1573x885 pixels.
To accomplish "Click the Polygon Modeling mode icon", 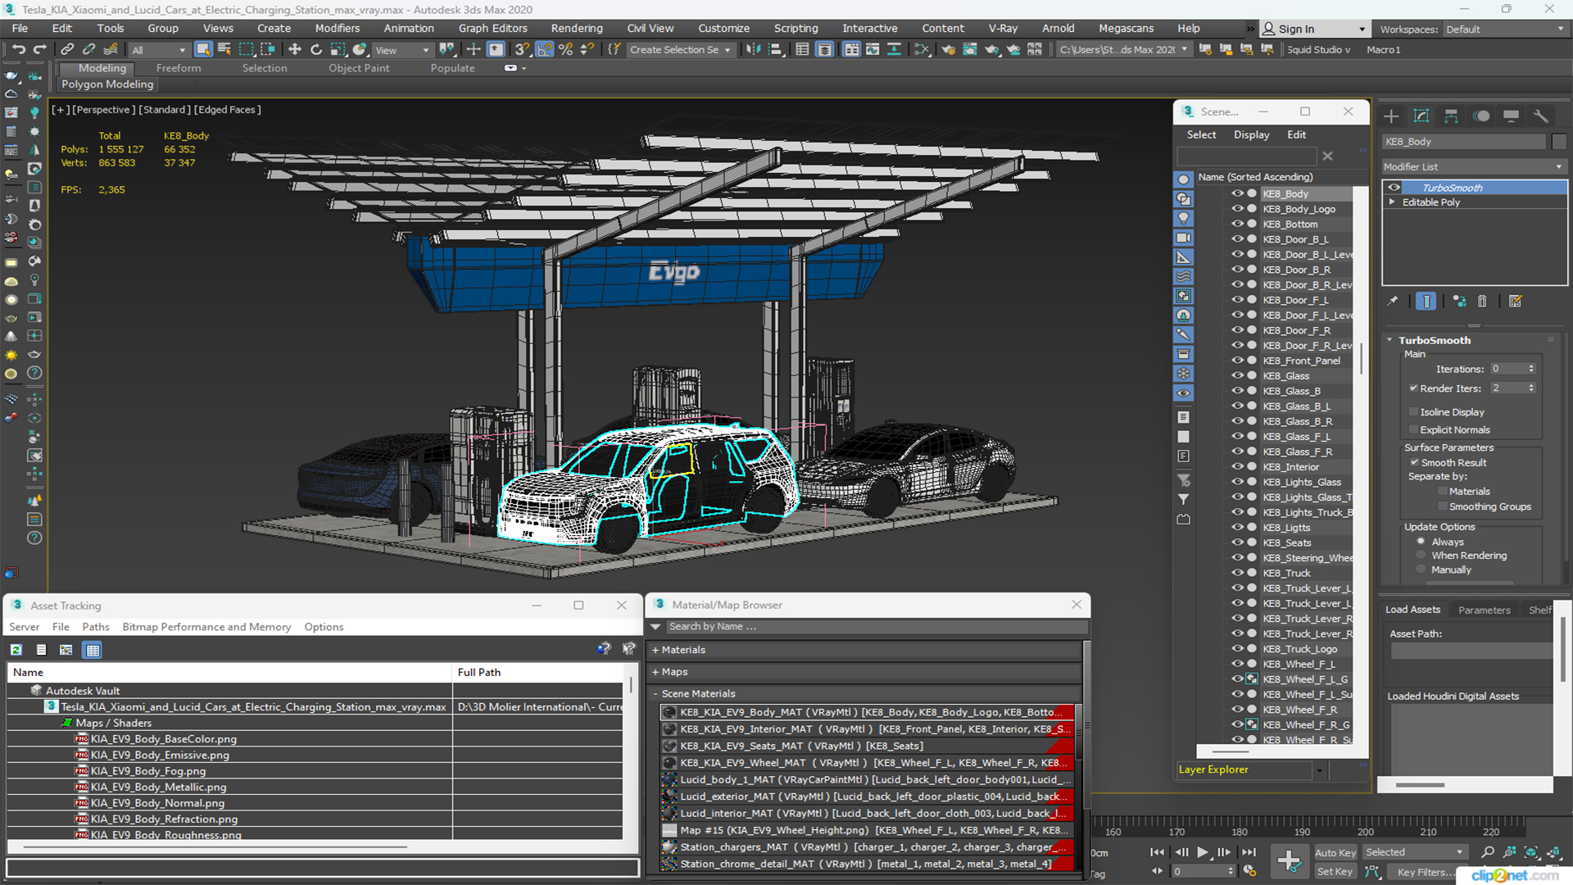I will [107, 84].
